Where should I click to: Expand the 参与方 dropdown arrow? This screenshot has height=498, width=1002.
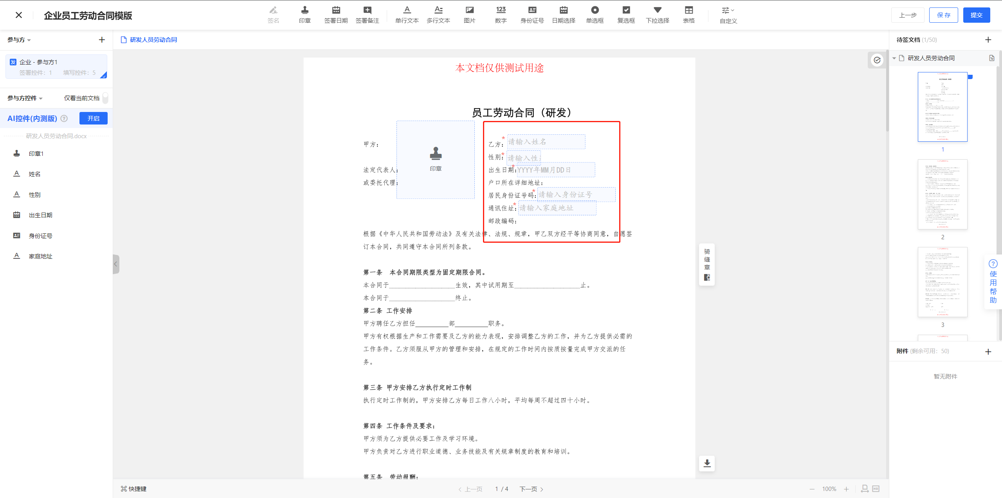coord(29,40)
